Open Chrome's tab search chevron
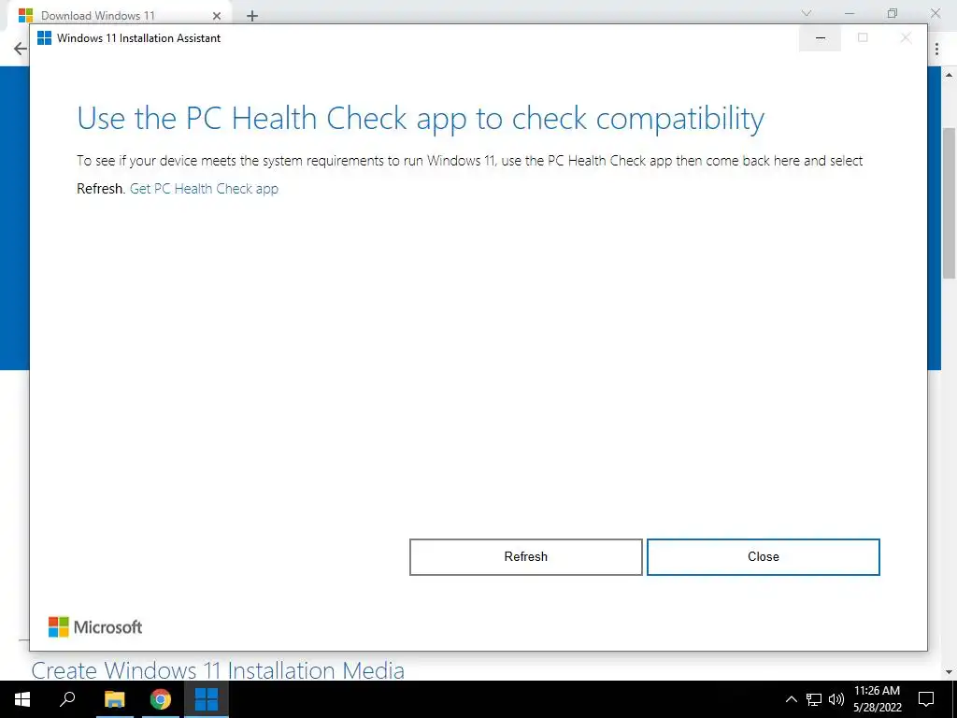Screen dimensions: 957x718 point(807,13)
